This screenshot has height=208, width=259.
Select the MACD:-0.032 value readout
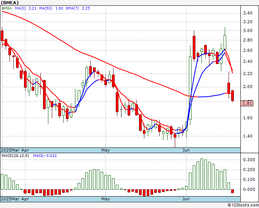[45, 156]
